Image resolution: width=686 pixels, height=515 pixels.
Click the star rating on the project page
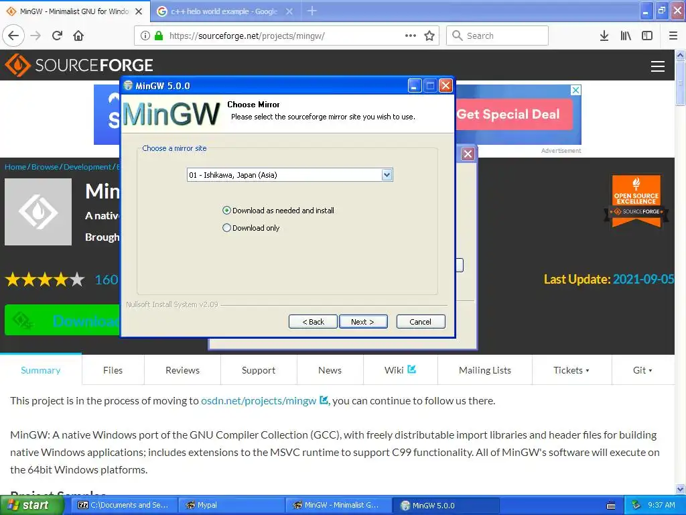[45, 280]
